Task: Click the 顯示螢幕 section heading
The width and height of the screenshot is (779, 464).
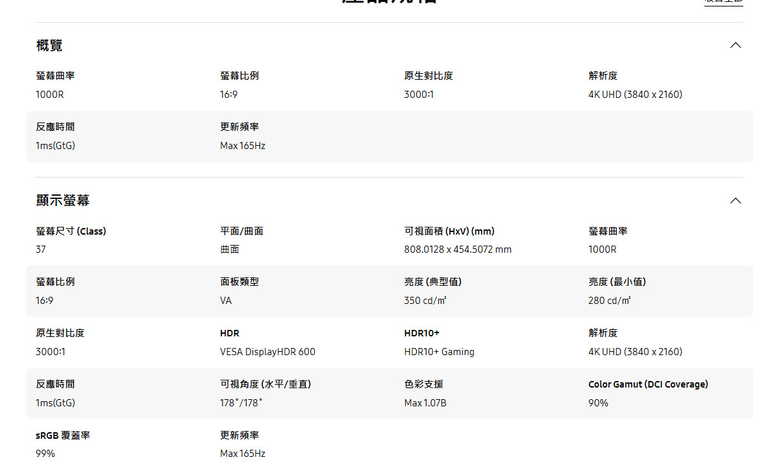Action: (x=63, y=200)
